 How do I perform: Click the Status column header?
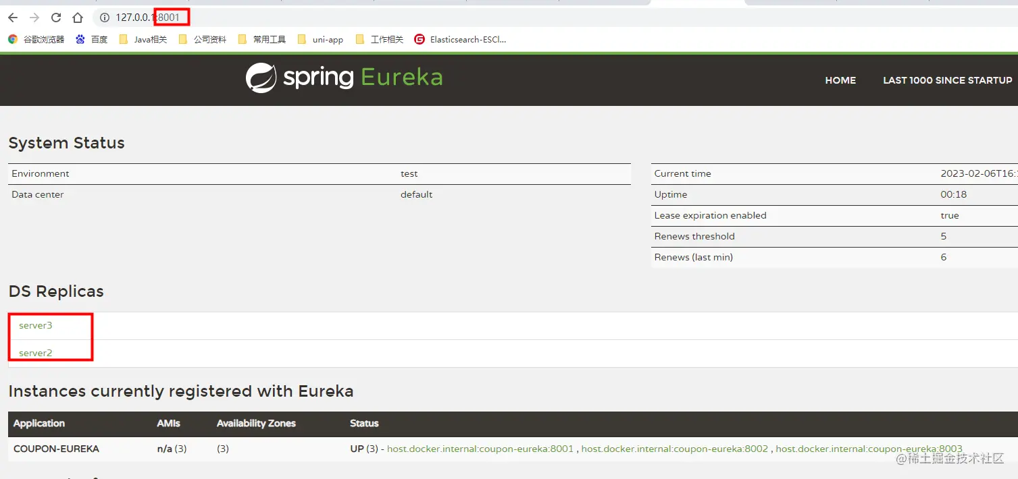[x=364, y=423]
